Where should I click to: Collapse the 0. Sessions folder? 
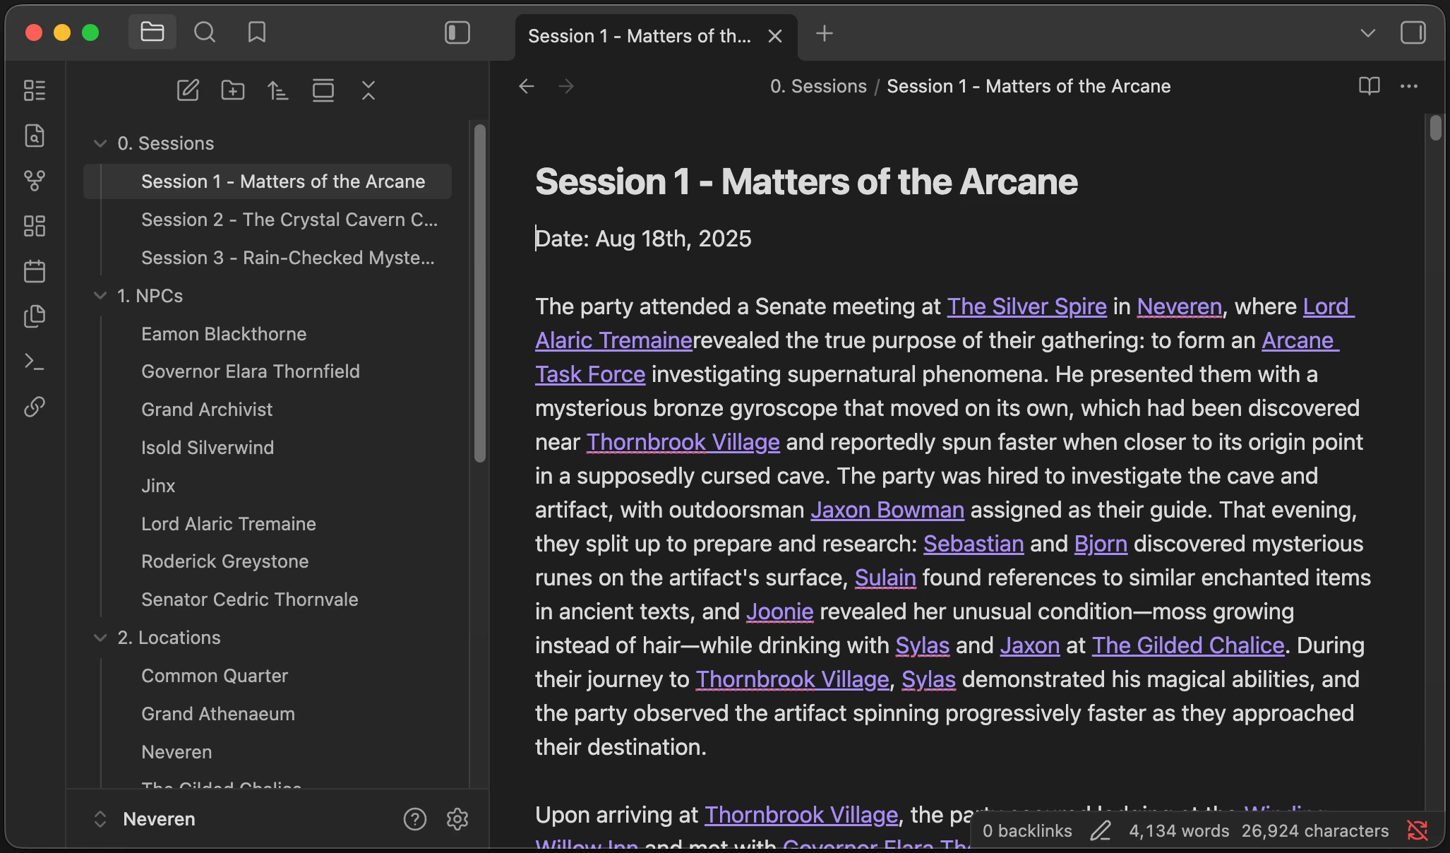[100, 143]
